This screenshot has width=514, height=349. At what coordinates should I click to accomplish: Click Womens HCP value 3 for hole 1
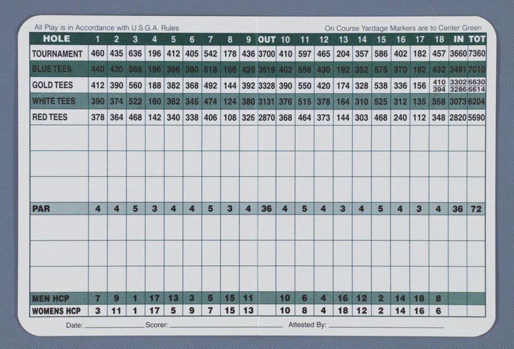tap(98, 311)
